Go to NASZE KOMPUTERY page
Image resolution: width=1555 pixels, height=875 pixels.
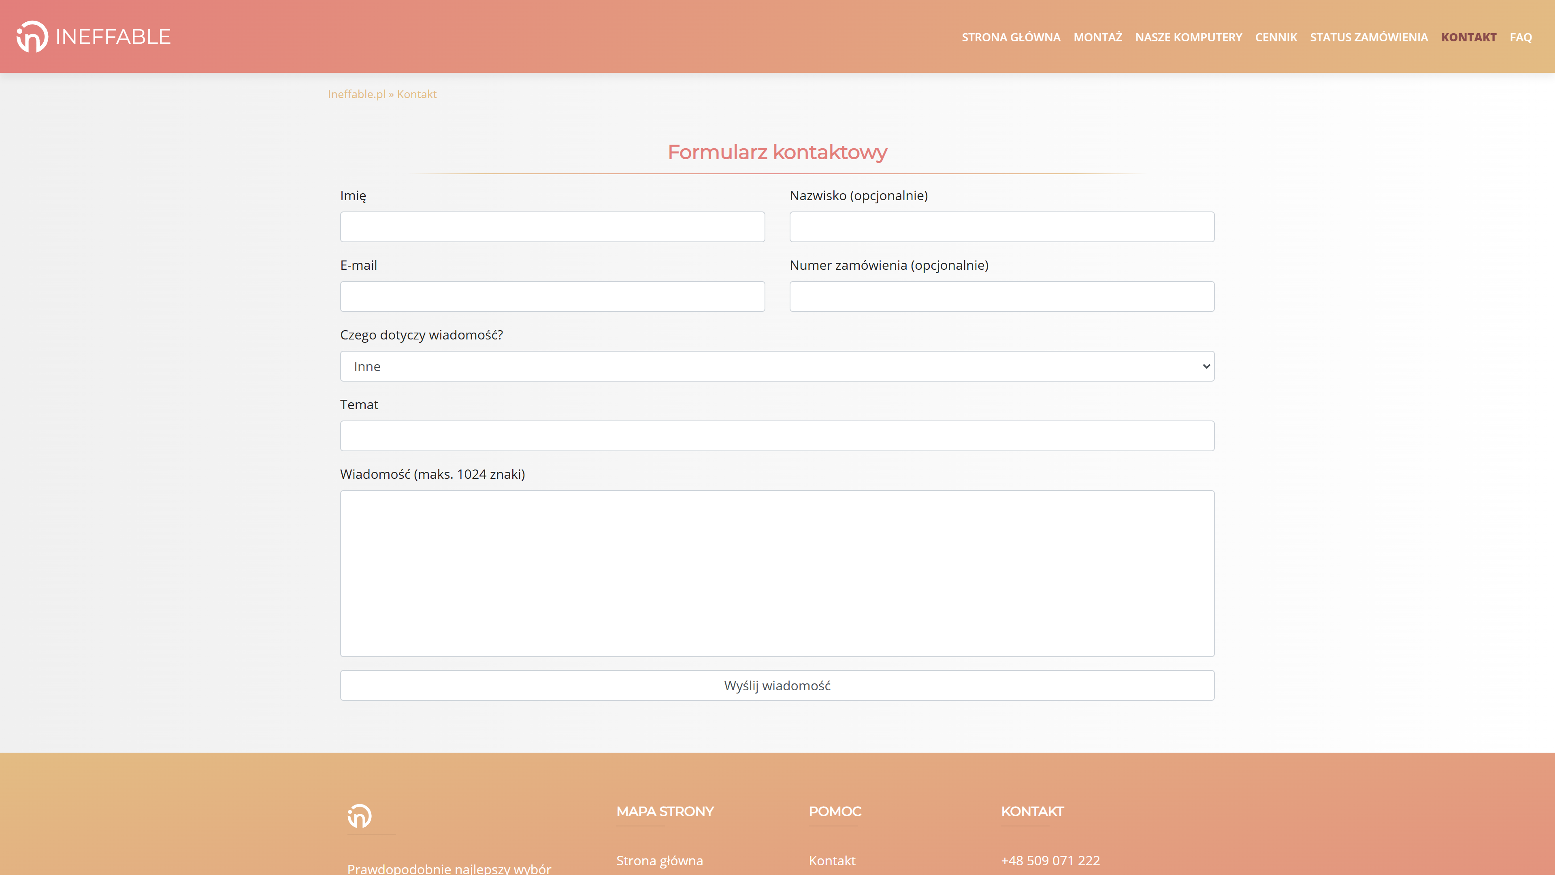1188,37
